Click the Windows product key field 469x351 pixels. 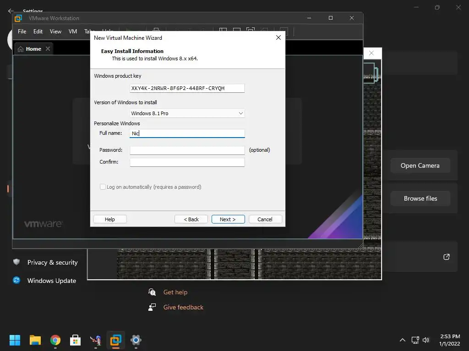tap(187, 88)
